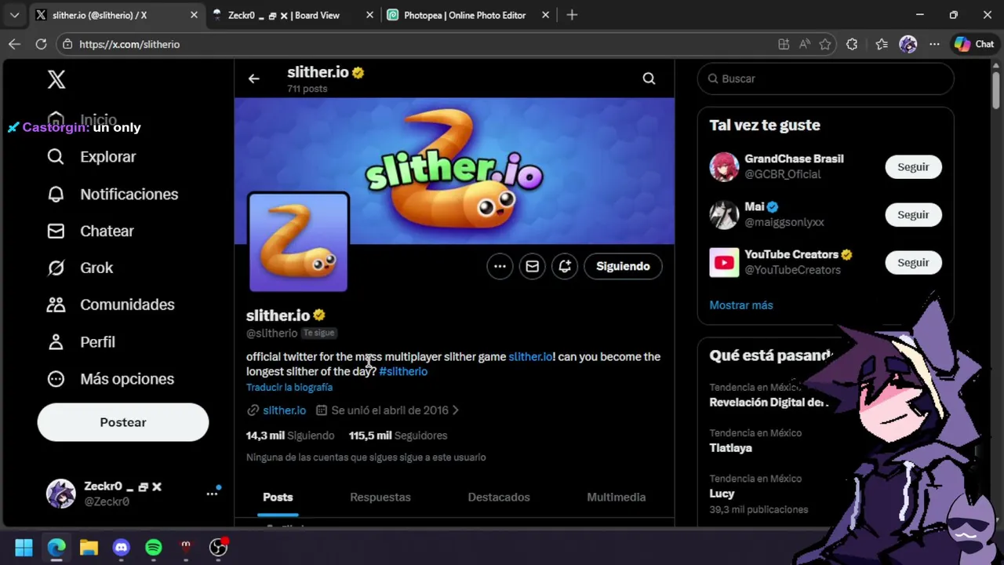Screen dimensions: 1004x565
Task: Follow GrandChase Brasil with Seguir
Action: (913, 167)
